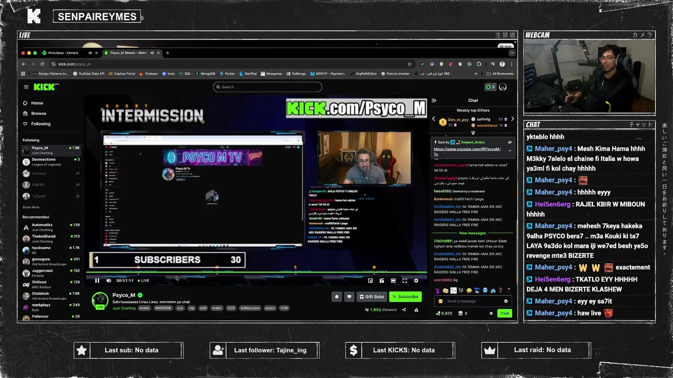The height and width of the screenshot is (378, 673).
Task: Click the Gift Subs button
Action: tap(371, 297)
